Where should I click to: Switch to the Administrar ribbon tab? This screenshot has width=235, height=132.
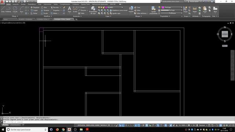coord(47,4)
